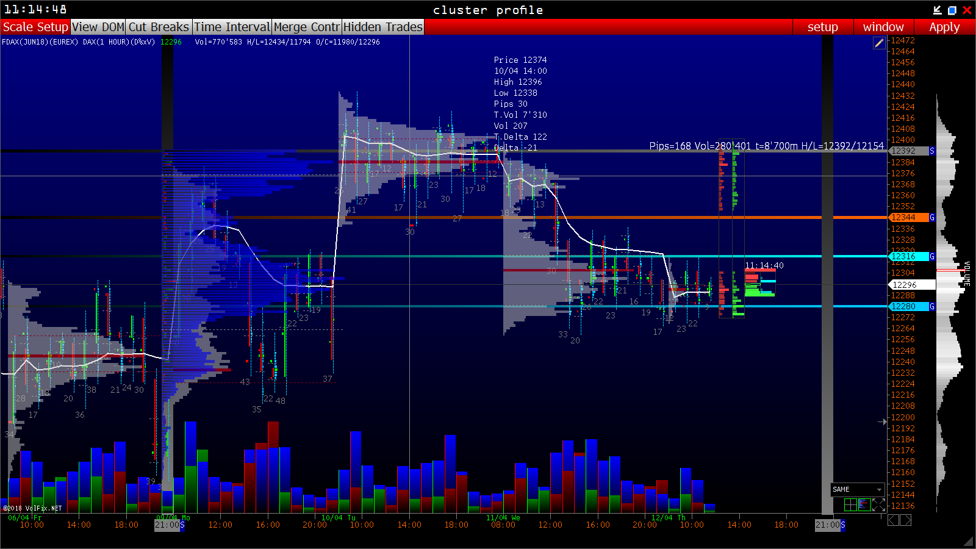This screenshot has width=976, height=549.
Task: Open the Merge Contr tab
Action: pos(307,27)
